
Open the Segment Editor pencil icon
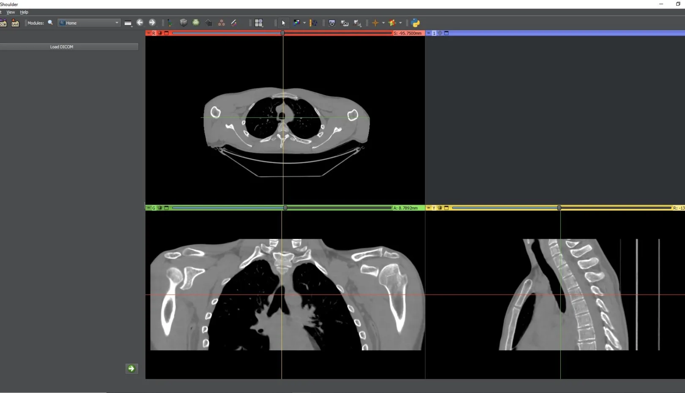click(234, 23)
